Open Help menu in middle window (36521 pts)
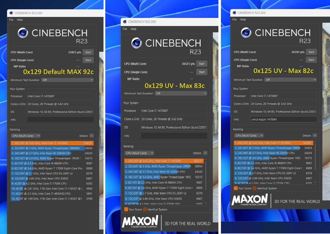Image resolution: width=330 pixels, height=234 pixels. pos(133,29)
